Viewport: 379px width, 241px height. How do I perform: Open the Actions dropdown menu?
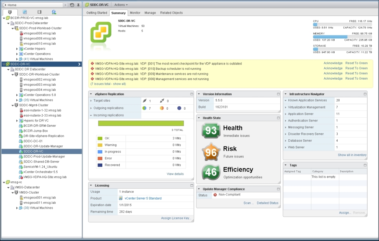tap(121, 5)
